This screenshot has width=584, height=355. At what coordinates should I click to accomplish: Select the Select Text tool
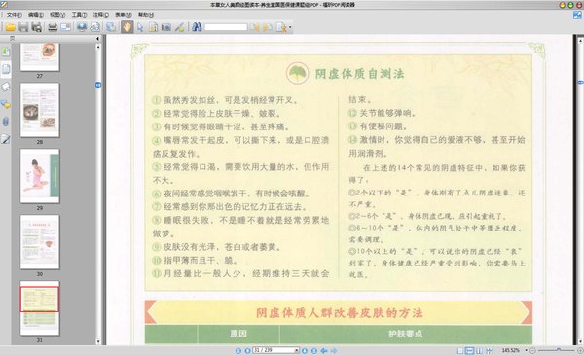pyautogui.click(x=153, y=27)
